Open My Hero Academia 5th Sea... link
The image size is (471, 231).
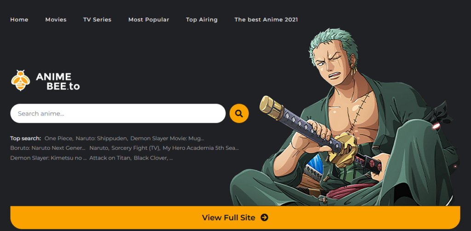point(201,148)
